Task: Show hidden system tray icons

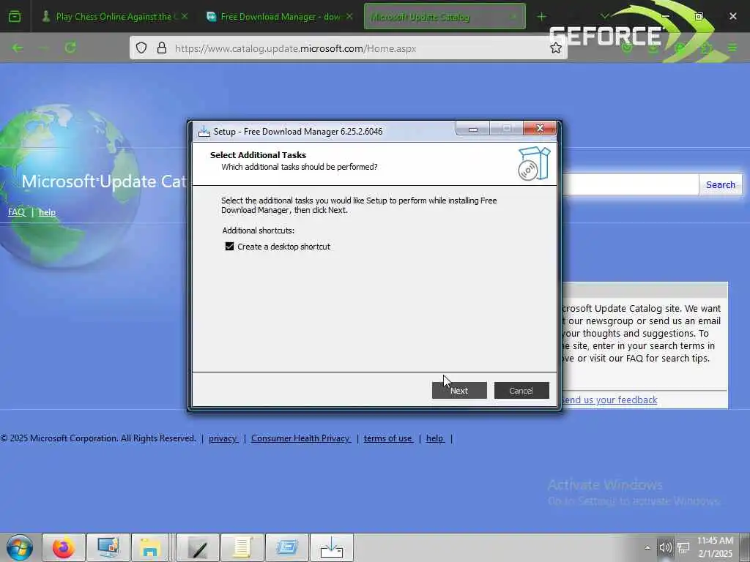Action: point(647,547)
